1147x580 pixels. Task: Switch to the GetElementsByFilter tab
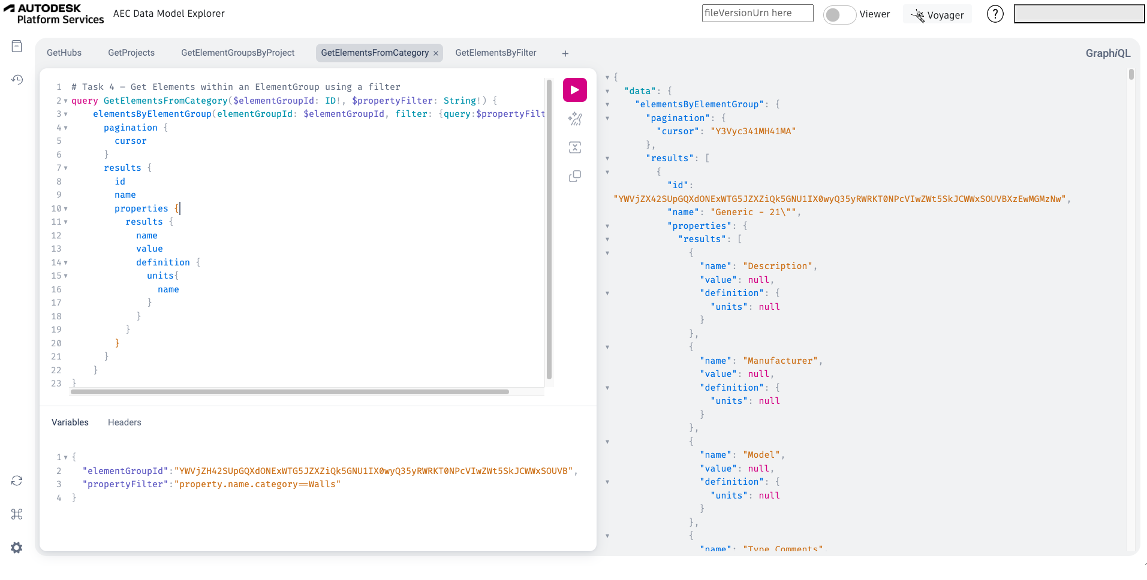[495, 53]
